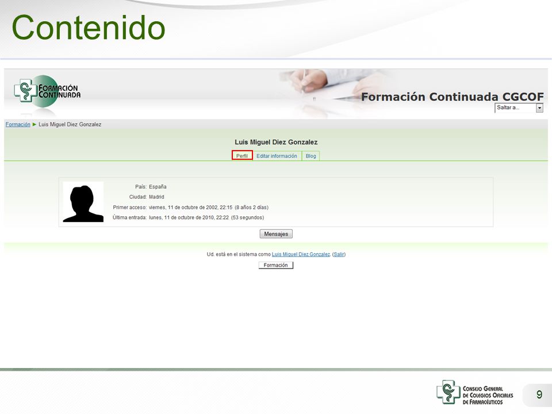
Task: Click the user profile silhouette picture
Action: coord(83,202)
